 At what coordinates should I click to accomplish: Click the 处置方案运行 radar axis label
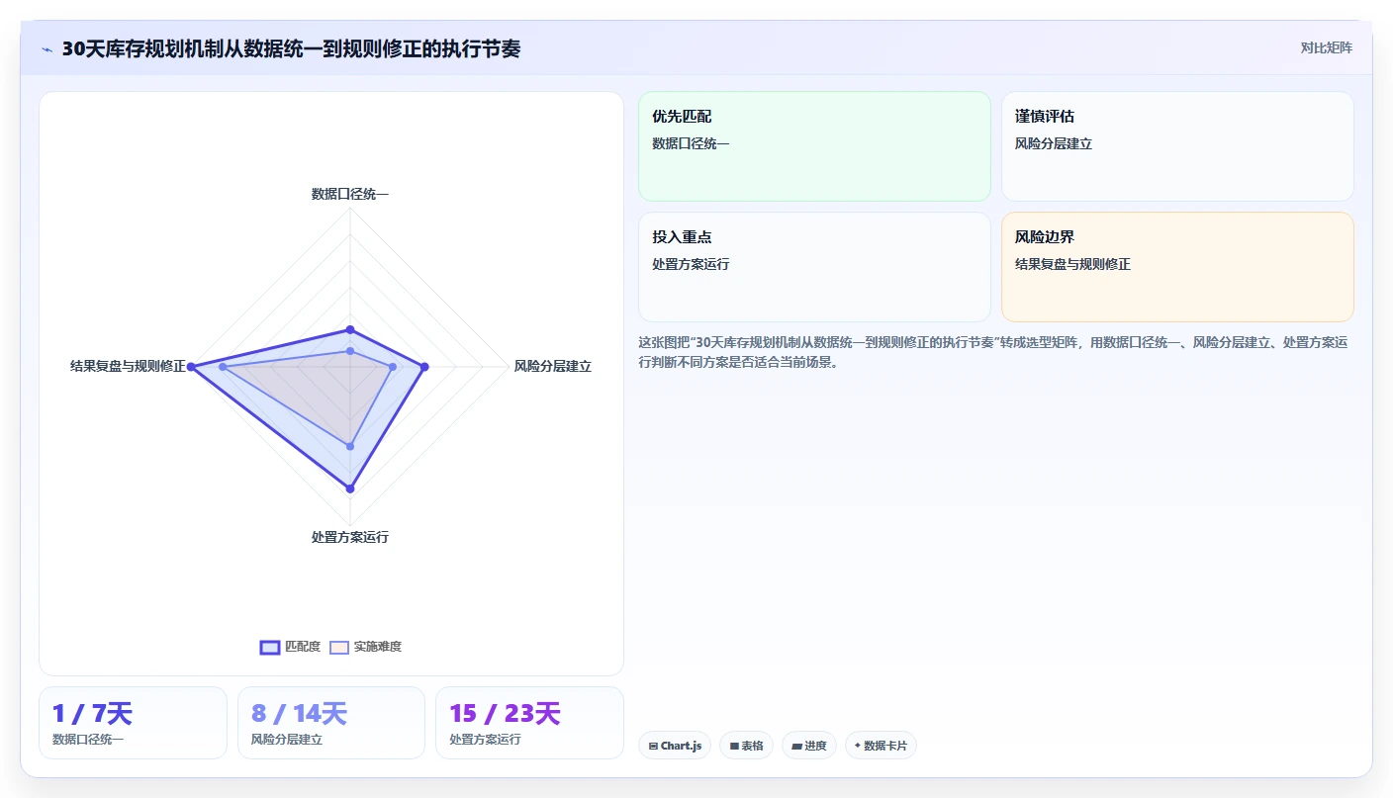click(350, 537)
